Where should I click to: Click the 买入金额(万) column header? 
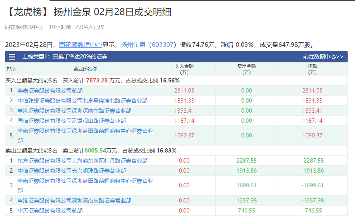184,69
